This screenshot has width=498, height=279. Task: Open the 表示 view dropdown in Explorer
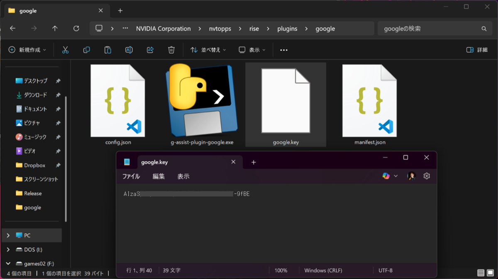tap(252, 50)
